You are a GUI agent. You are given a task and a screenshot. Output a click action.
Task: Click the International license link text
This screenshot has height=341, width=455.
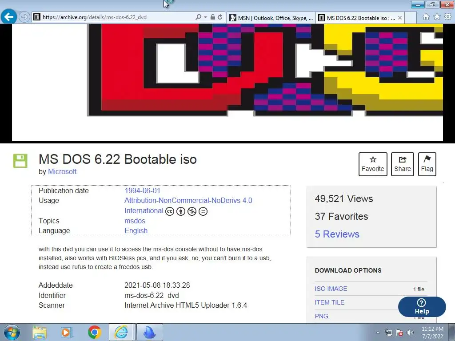click(144, 211)
